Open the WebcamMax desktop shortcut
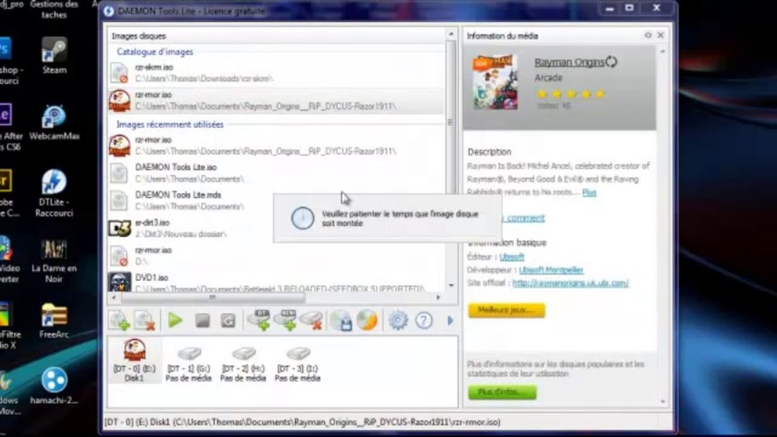The width and height of the screenshot is (777, 437). [x=54, y=123]
